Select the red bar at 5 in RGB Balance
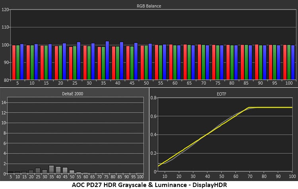The image size is (298, 189). (x=14, y=62)
